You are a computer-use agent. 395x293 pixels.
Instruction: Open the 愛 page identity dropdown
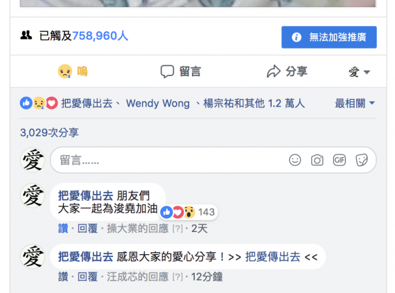(x=359, y=72)
